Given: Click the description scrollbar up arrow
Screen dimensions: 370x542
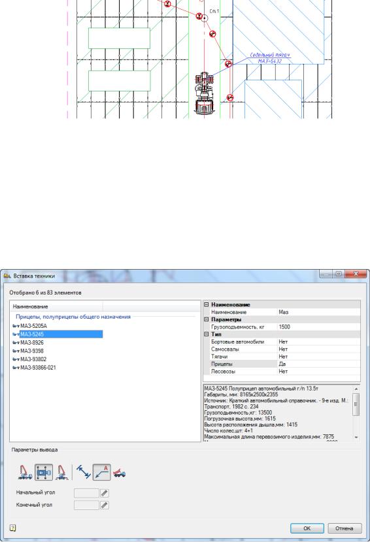Looking at the screenshot, I should 356,389.
